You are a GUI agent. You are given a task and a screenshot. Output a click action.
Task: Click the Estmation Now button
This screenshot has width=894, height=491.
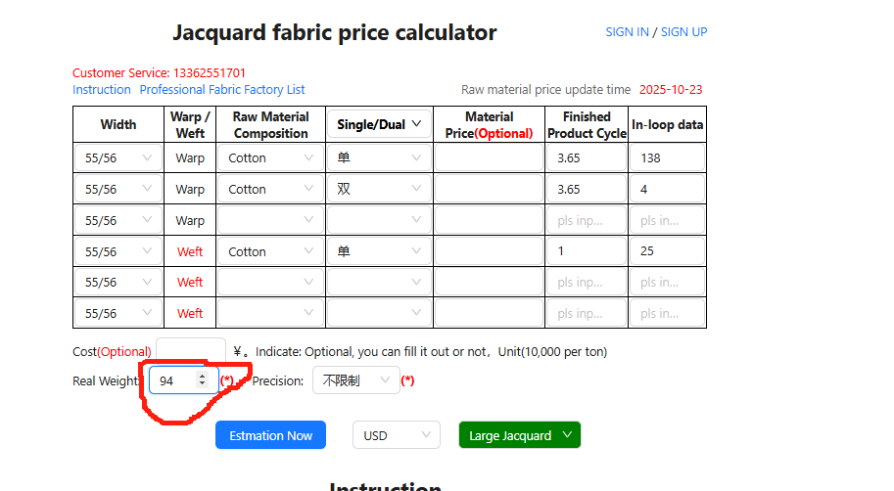270,435
